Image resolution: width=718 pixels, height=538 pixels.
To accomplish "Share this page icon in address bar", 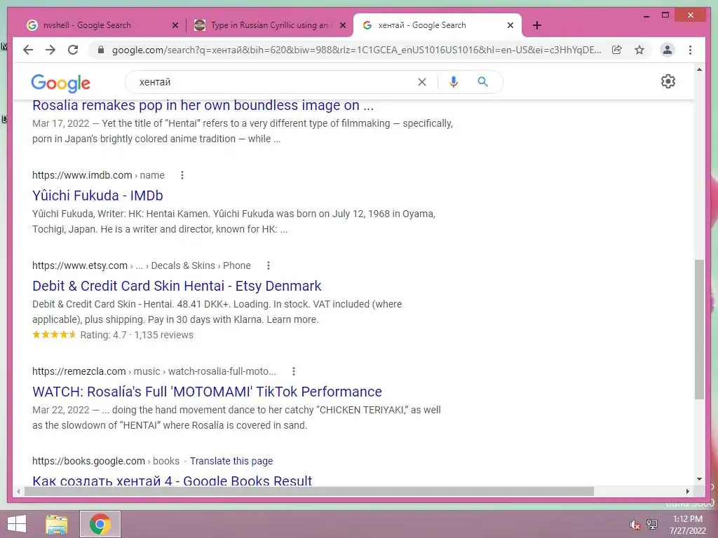I will coord(617,50).
